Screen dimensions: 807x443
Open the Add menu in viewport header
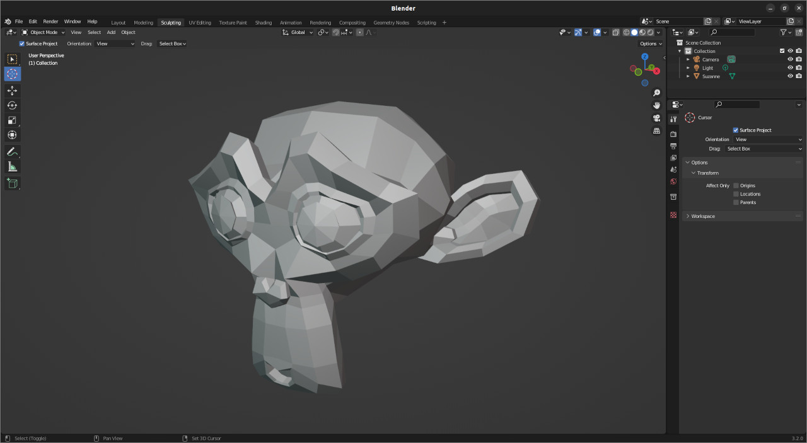pos(111,32)
